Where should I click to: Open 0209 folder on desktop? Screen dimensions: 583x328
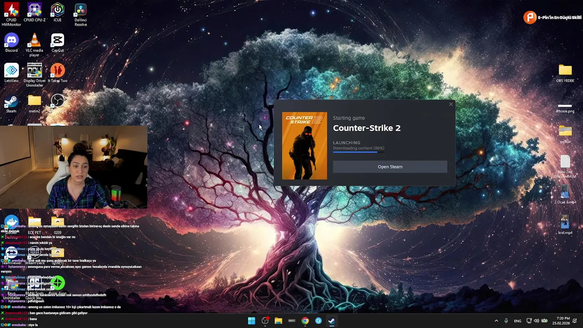57,225
